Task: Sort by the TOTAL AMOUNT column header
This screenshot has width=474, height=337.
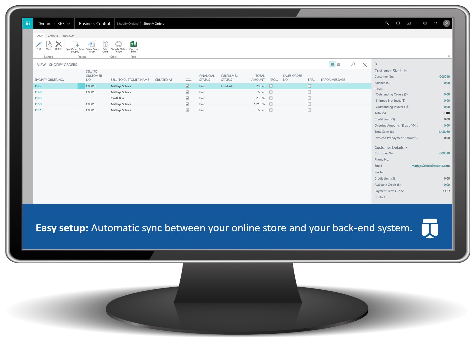Action: coord(258,78)
